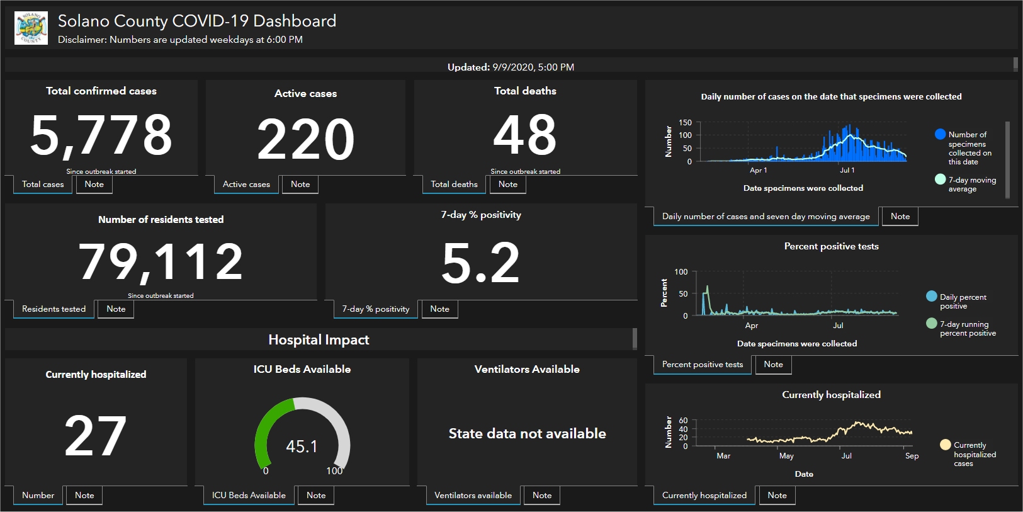Click scrollbar beside daily cases chart legend
Screen dimensions: 1023x512
(x=1007, y=160)
